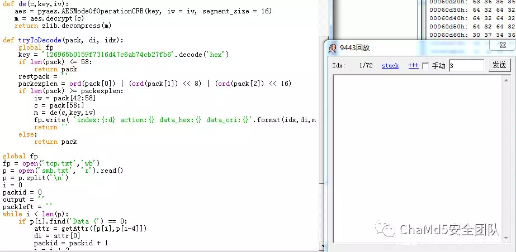Click the +++ link
The height and width of the screenshot is (252, 516).
pos(413,66)
